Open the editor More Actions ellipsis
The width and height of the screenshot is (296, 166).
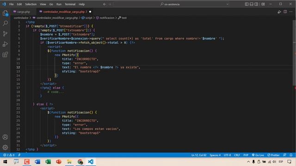[x=291, y=12]
